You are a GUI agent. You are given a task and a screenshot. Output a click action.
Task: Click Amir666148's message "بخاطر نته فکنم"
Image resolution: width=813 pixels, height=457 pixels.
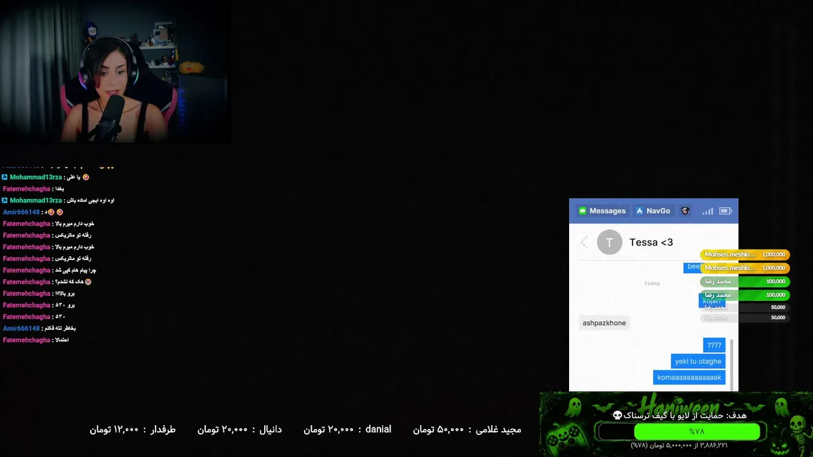(x=60, y=329)
